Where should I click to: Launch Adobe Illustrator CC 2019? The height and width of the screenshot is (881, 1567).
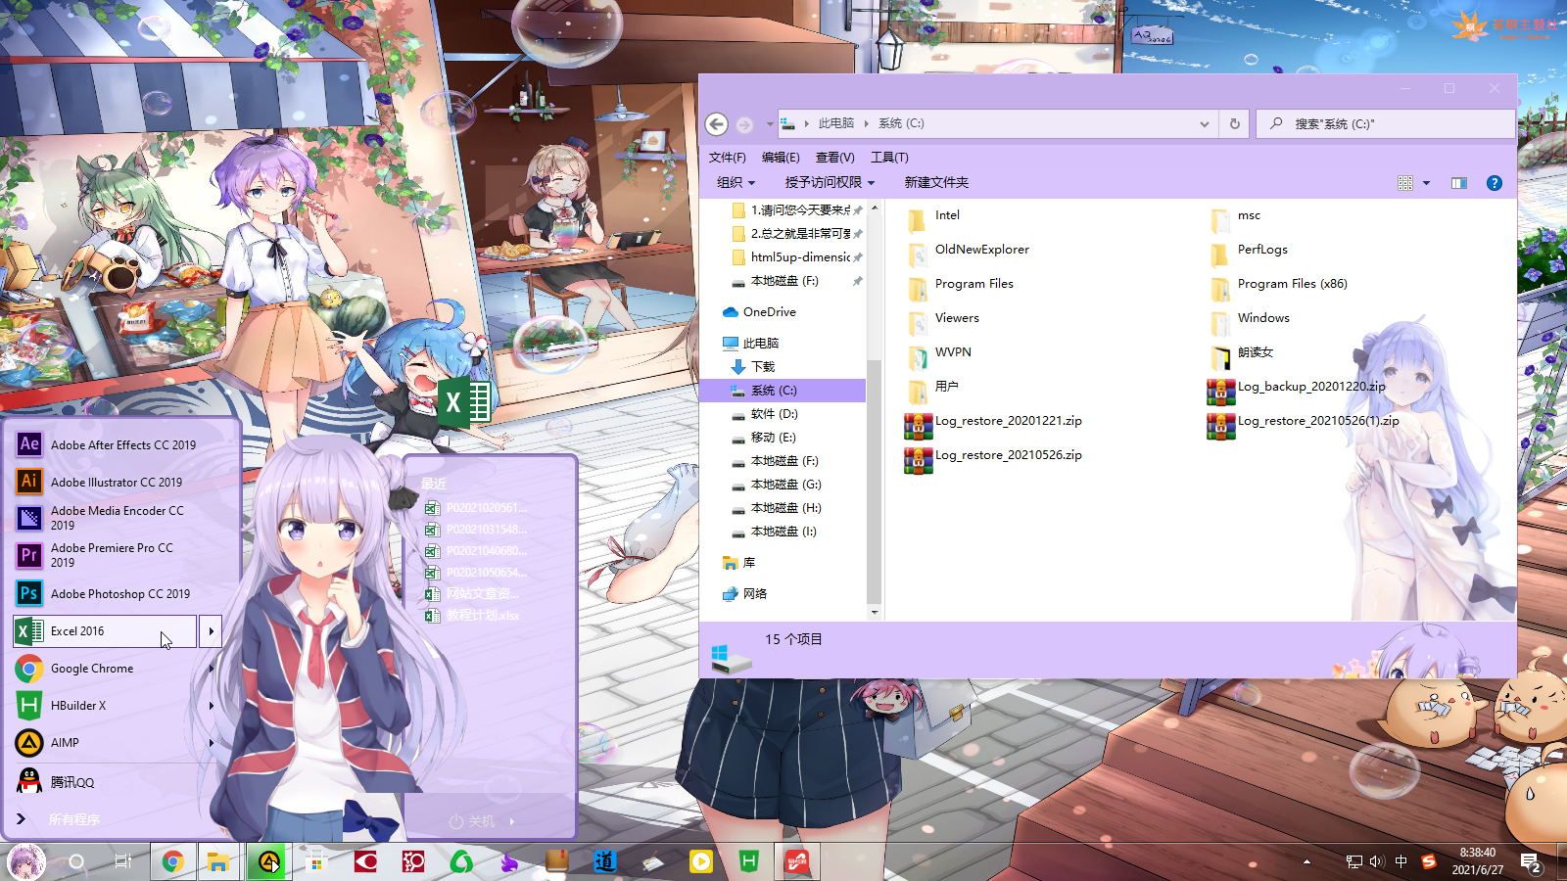pos(117,482)
